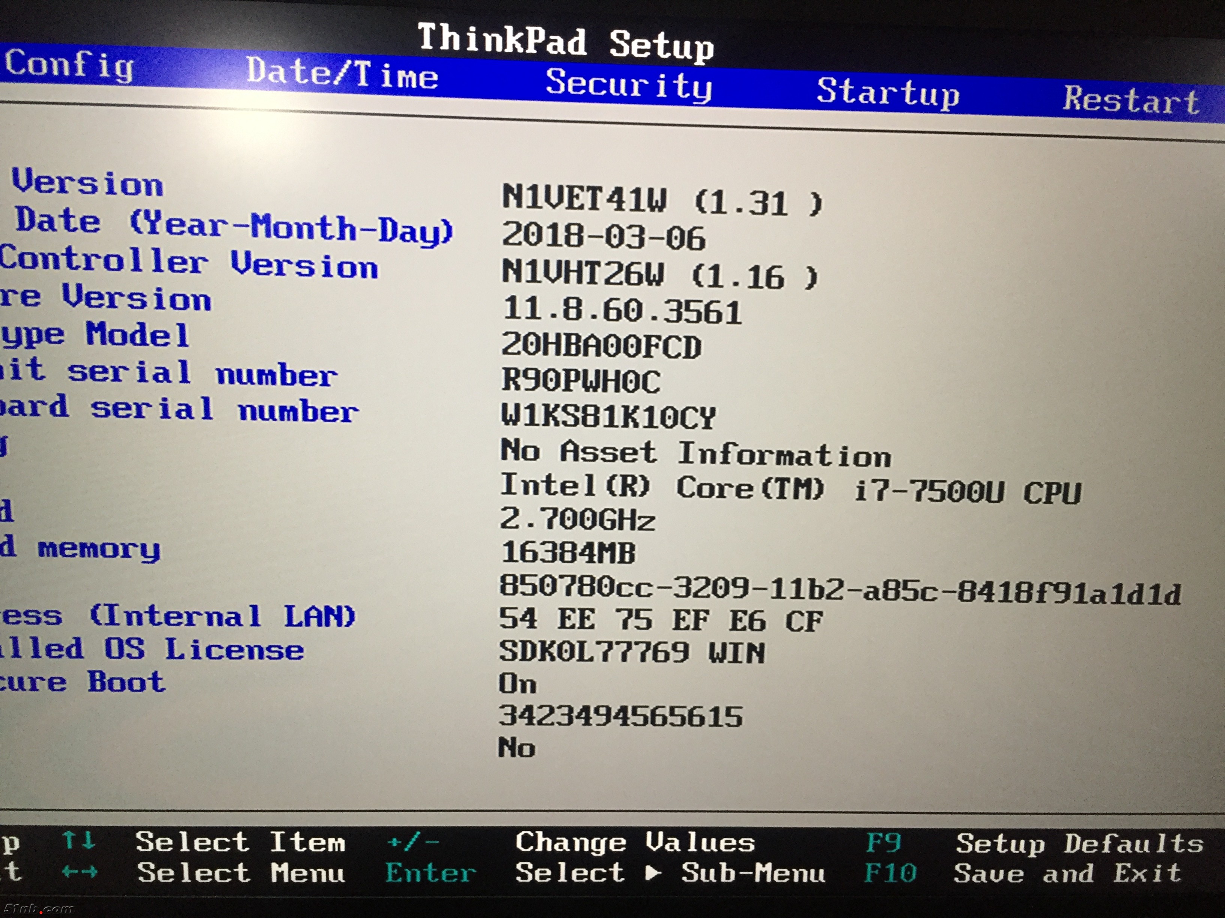Click the up/down arrows icon
This screenshot has height=918, width=1225.
tap(79, 840)
